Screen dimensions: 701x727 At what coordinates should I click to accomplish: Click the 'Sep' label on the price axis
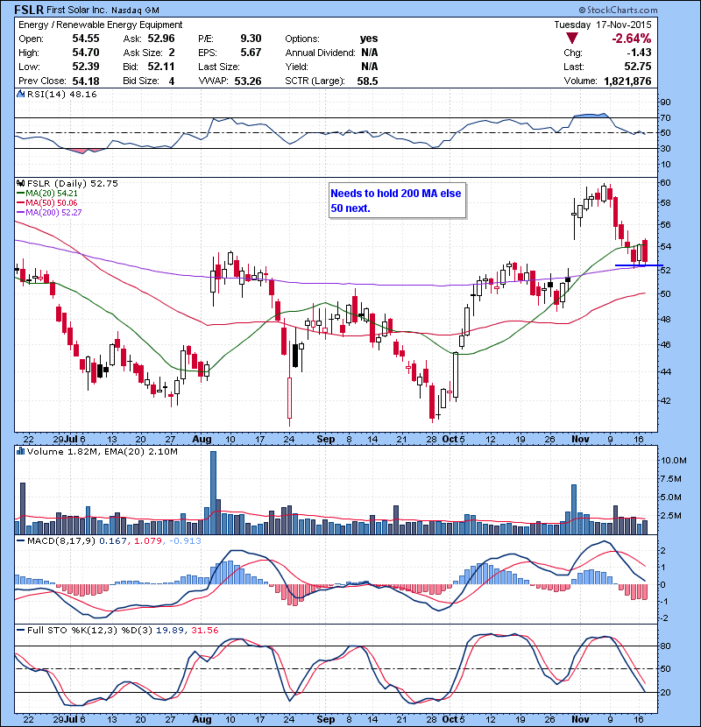(x=326, y=439)
